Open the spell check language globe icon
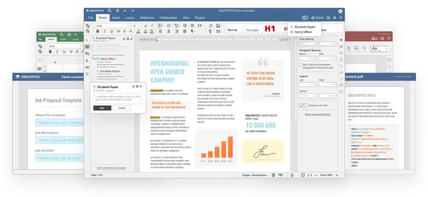The image size is (428, 197). pyautogui.click(x=273, y=175)
